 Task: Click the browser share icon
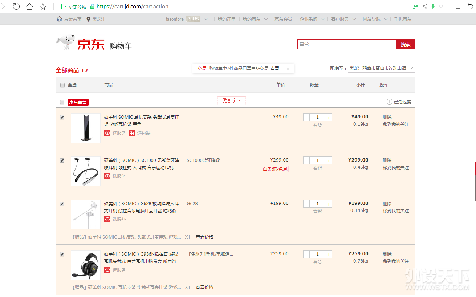click(x=424, y=6)
